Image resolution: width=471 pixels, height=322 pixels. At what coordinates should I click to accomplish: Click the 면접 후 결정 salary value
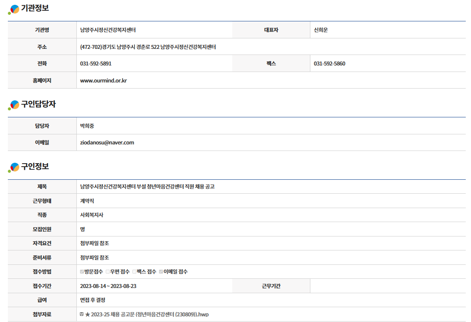pos(93,300)
